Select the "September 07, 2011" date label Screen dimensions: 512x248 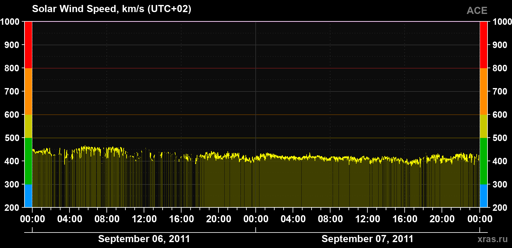click(367, 239)
